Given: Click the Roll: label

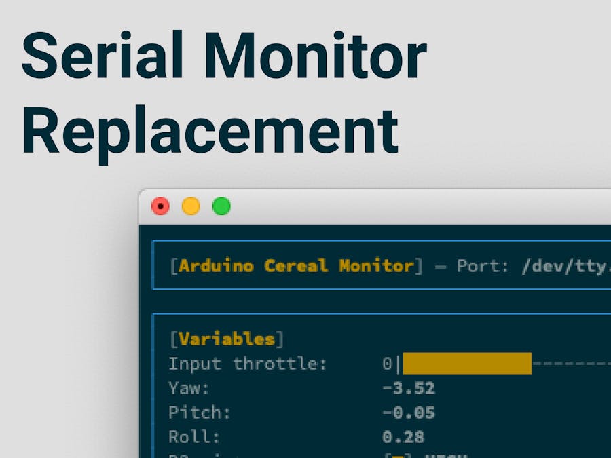Looking at the screenshot, I should pos(194,437).
